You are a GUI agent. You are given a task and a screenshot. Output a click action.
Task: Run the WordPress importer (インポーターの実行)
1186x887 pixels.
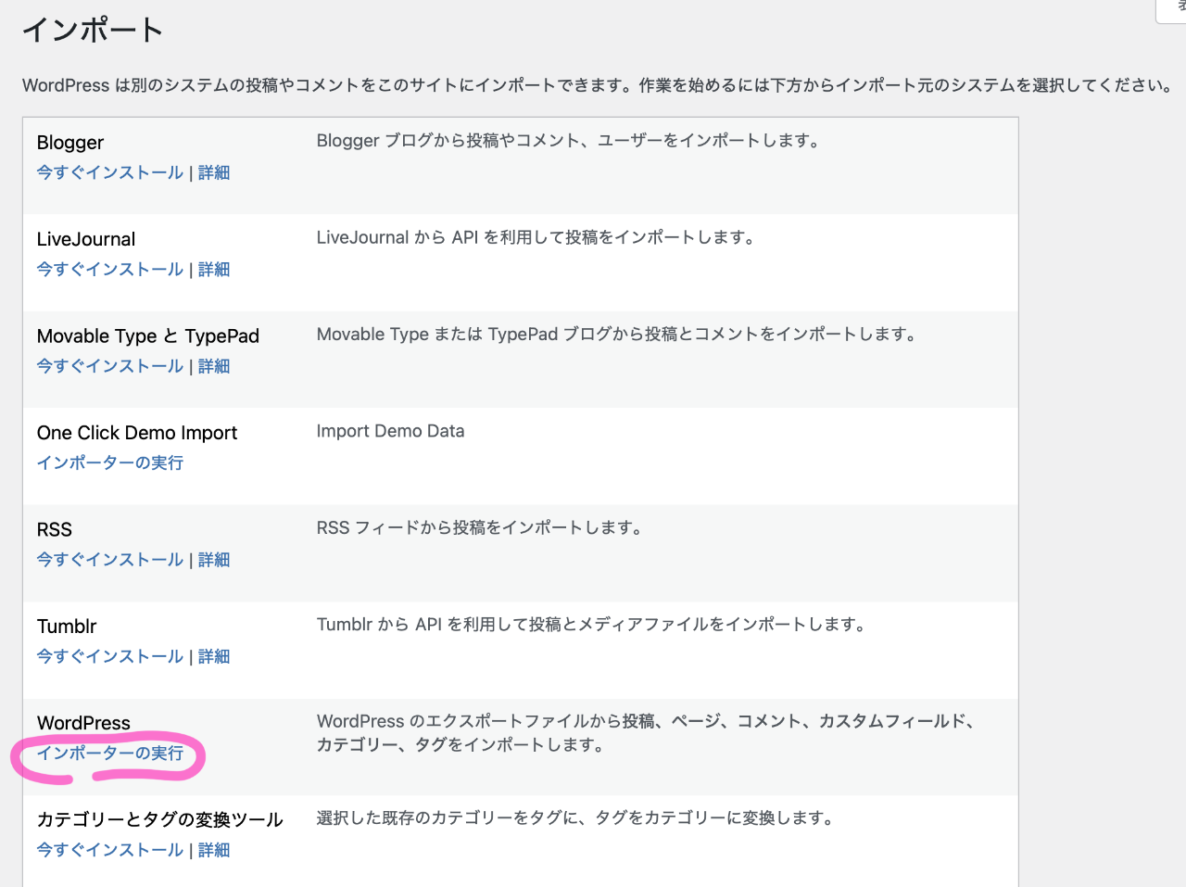tap(110, 754)
